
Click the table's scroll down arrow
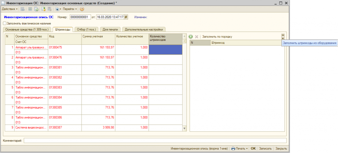pos(184,128)
